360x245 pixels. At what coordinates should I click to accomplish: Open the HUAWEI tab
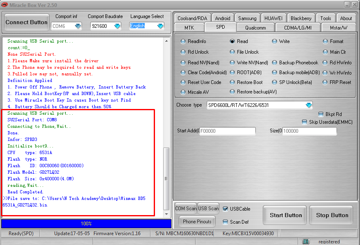tap(273, 18)
